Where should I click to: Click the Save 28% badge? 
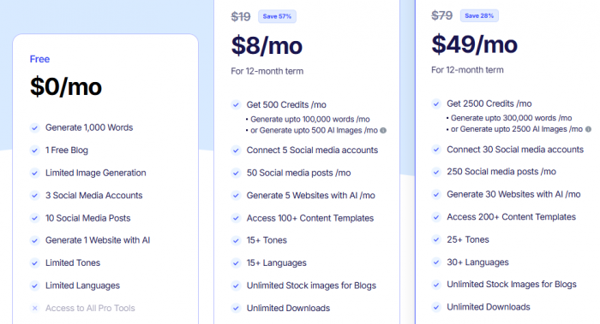479,15
